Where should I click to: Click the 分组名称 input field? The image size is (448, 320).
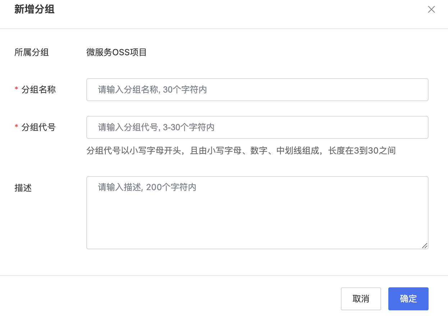coord(257,90)
